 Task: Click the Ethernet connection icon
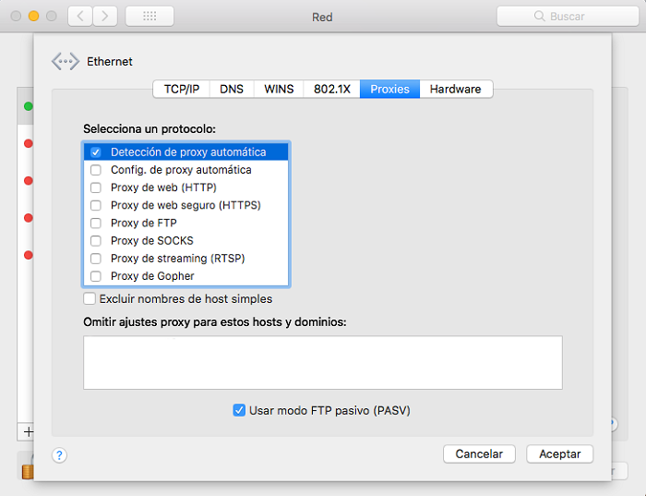point(66,62)
